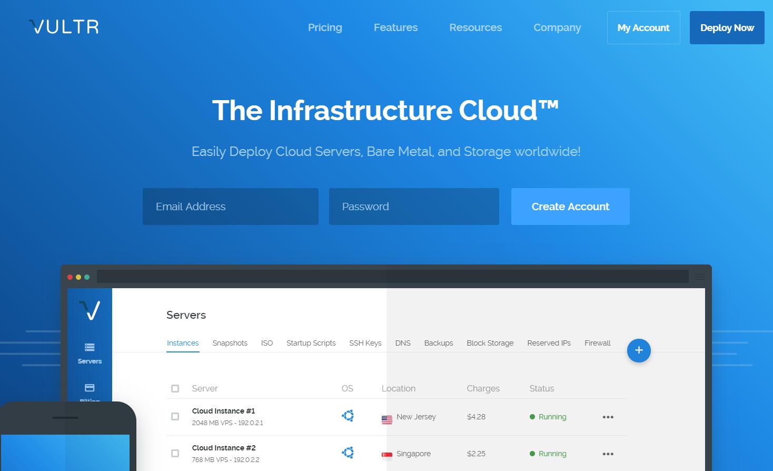Switch to the Snapshots tab
This screenshot has width=773, height=471.
(x=230, y=343)
